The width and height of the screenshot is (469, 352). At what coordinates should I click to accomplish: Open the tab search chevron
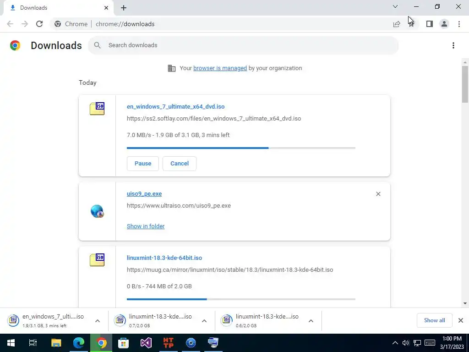395,6
